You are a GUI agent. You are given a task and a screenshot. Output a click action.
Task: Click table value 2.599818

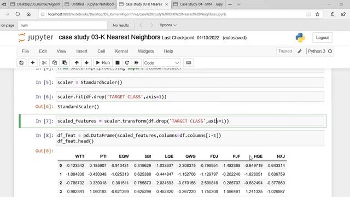[x=209, y=183]
